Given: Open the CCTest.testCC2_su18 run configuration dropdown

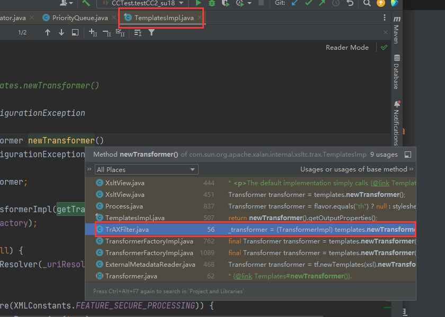Looking at the screenshot, I should pos(143,3).
